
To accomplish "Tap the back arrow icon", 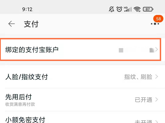I will (12, 24).
